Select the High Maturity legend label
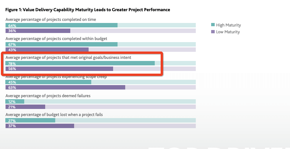The width and height of the screenshot is (290, 149). click(x=228, y=25)
